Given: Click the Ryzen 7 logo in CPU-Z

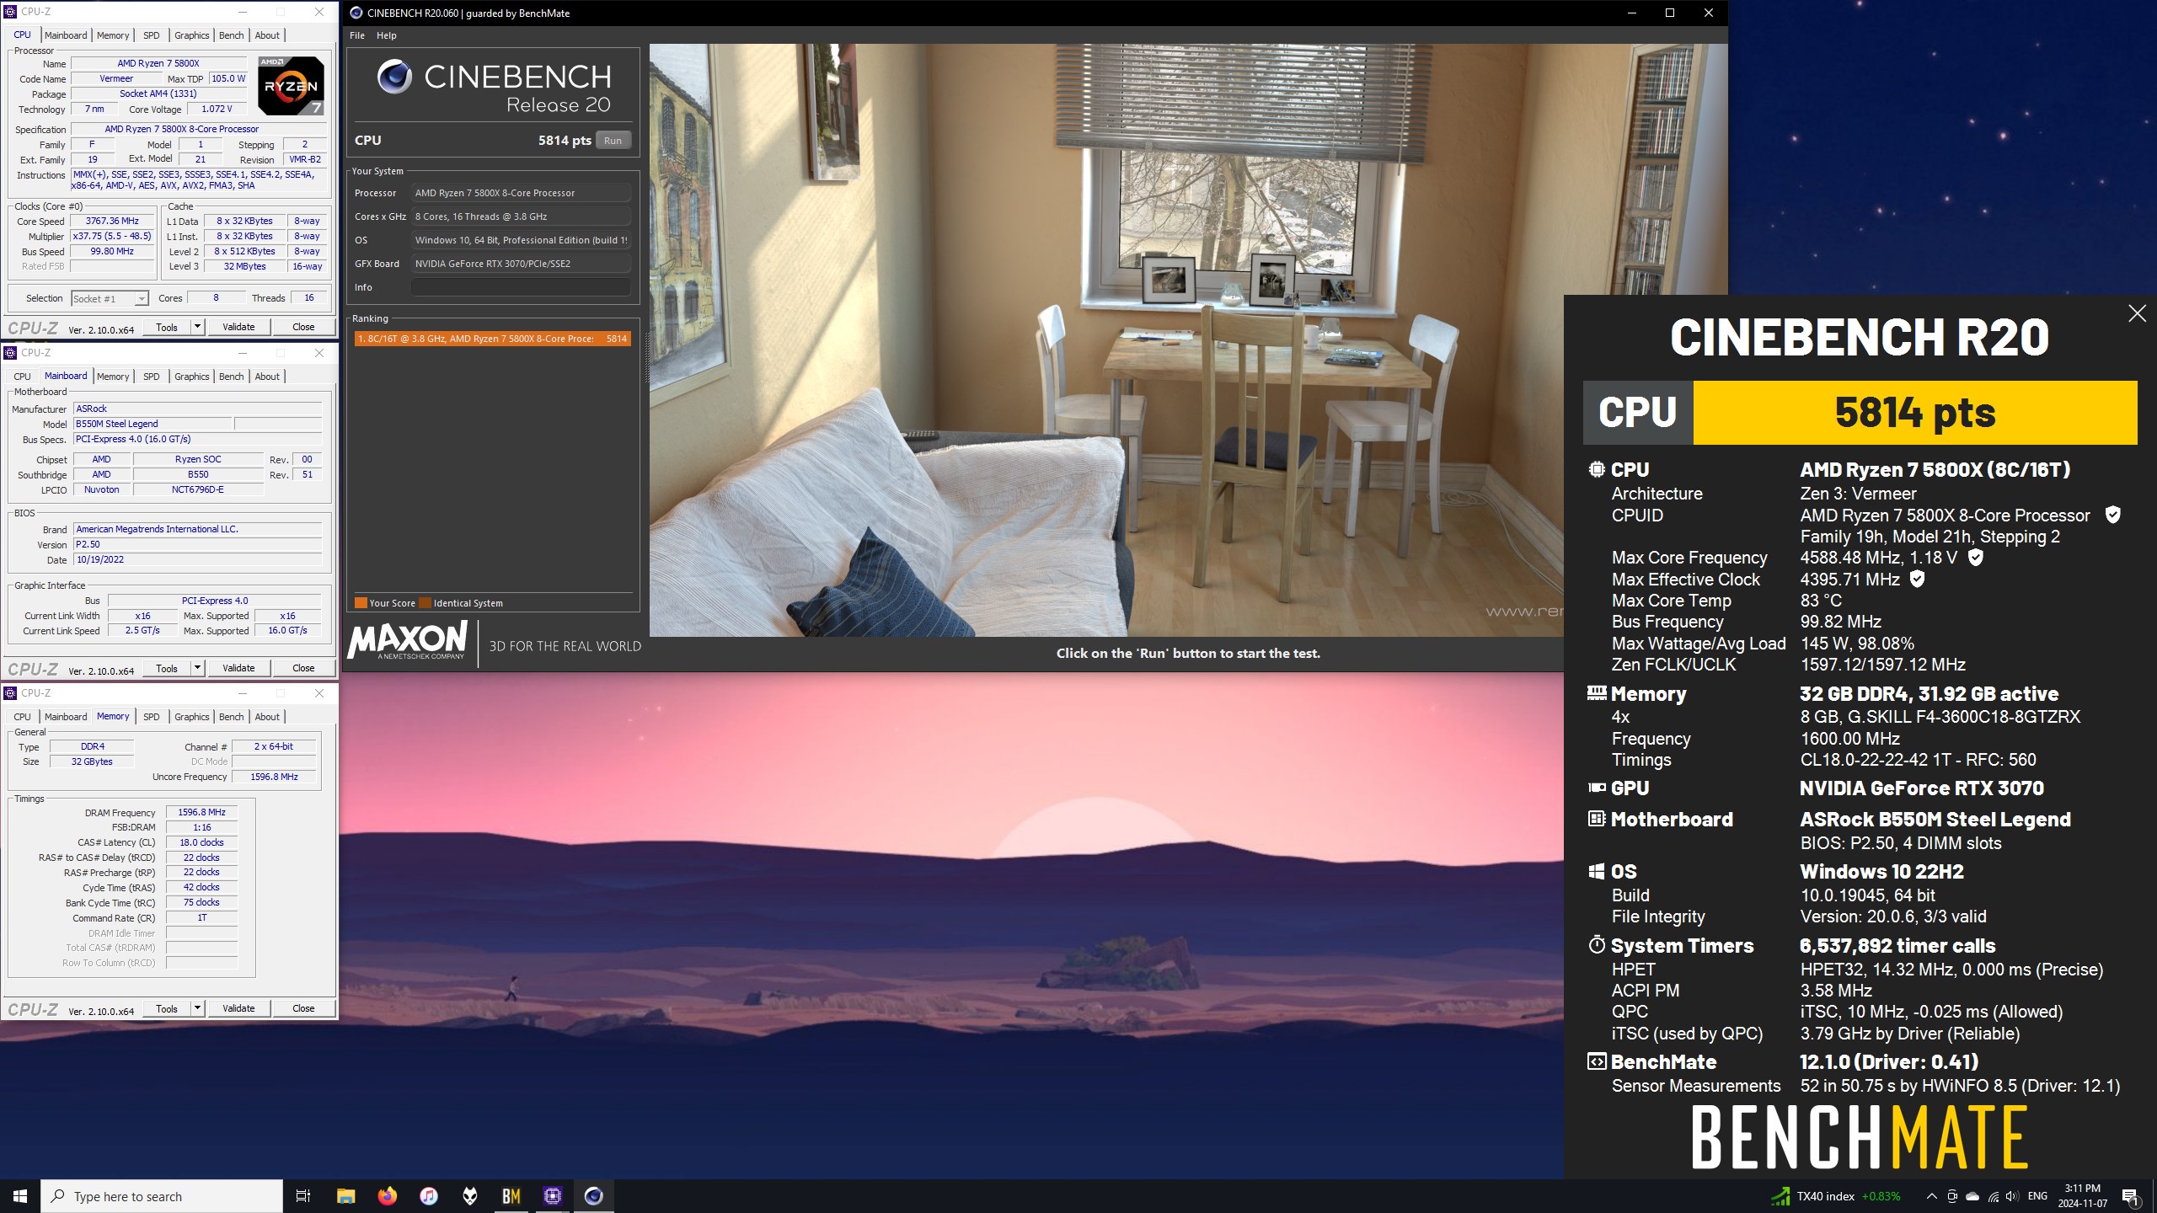Looking at the screenshot, I should click(x=291, y=85).
